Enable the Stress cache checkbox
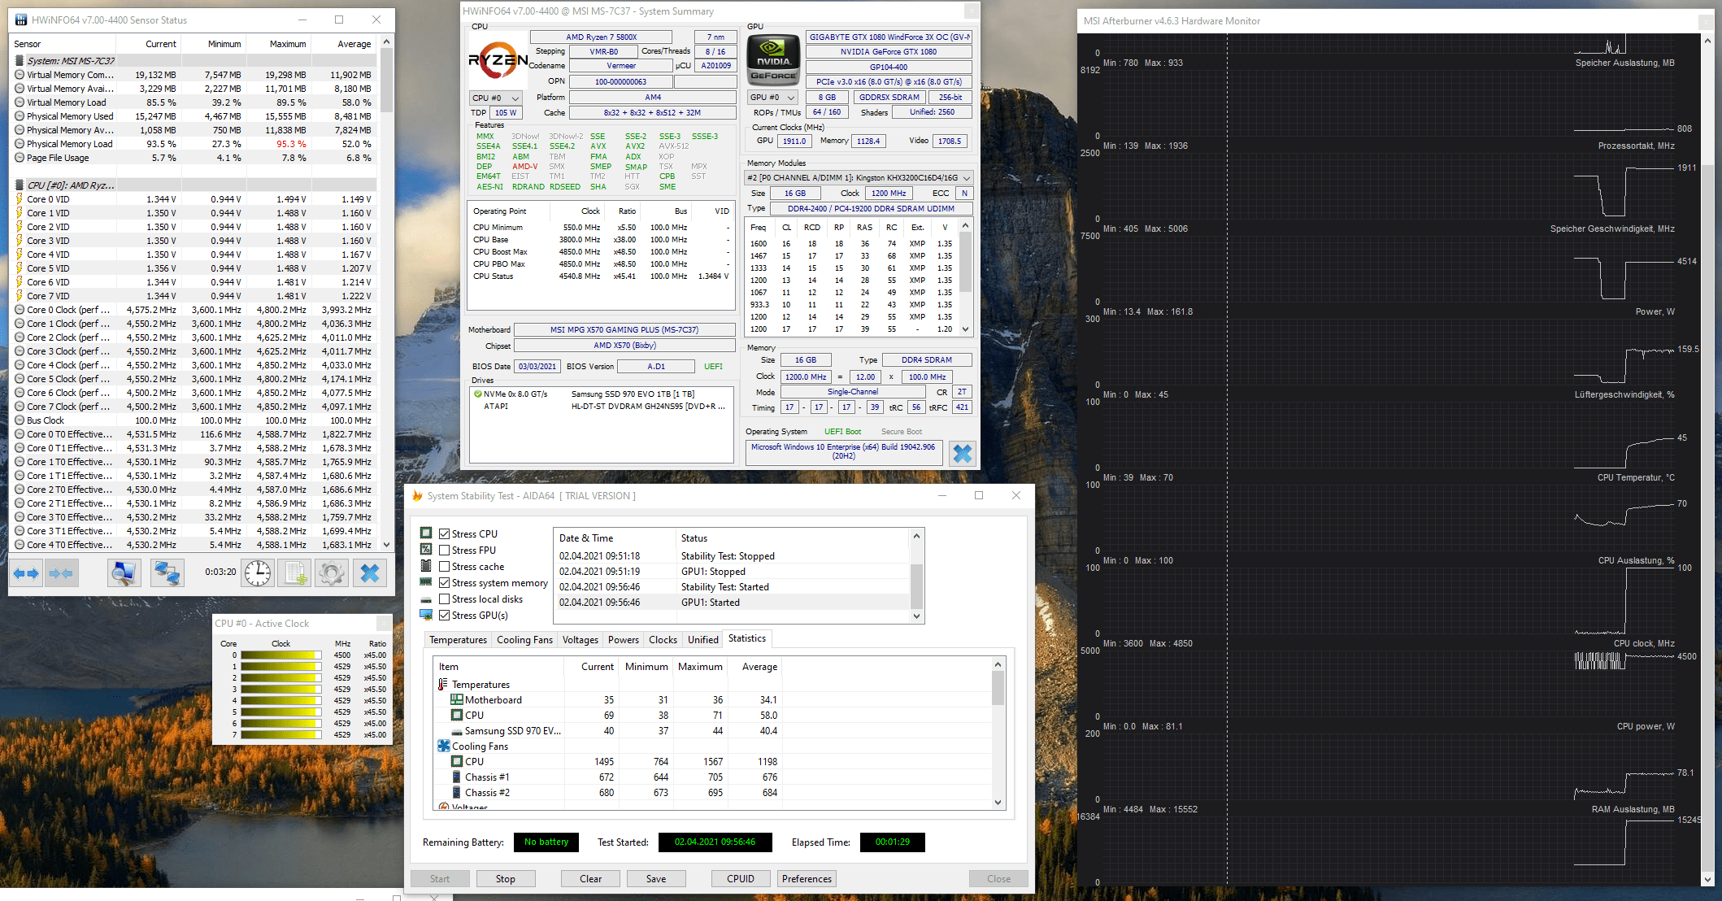 click(444, 566)
